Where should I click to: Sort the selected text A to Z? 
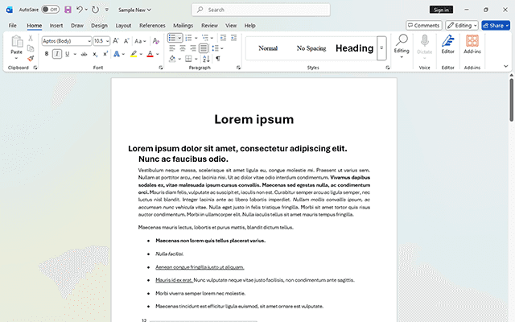point(206,59)
